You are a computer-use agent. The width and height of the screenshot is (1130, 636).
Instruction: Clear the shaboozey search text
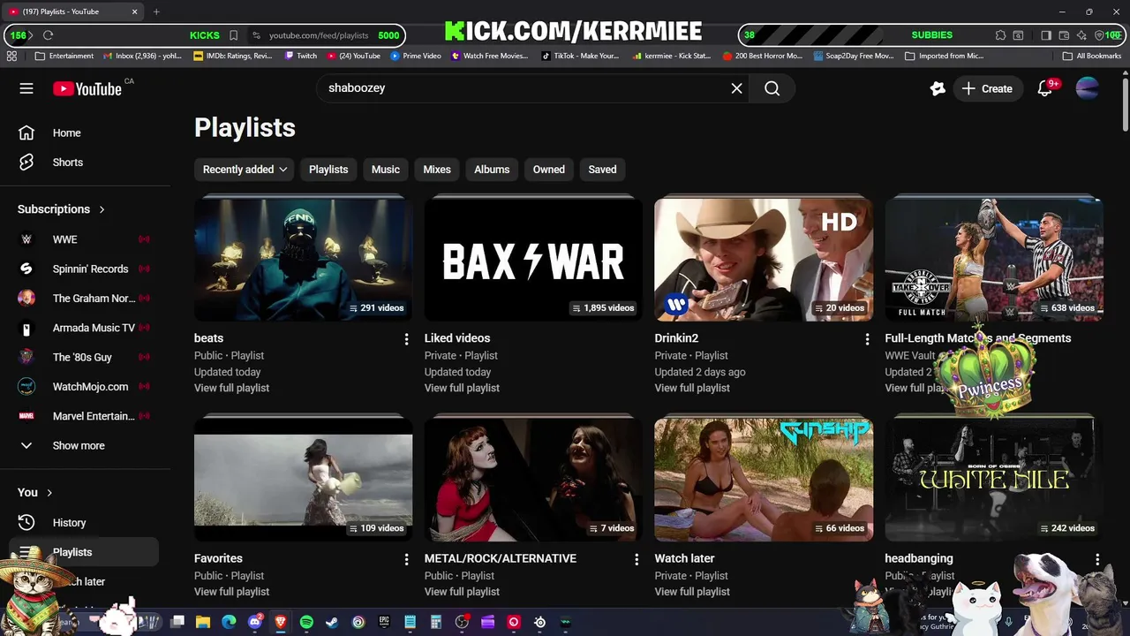pyautogui.click(x=736, y=88)
